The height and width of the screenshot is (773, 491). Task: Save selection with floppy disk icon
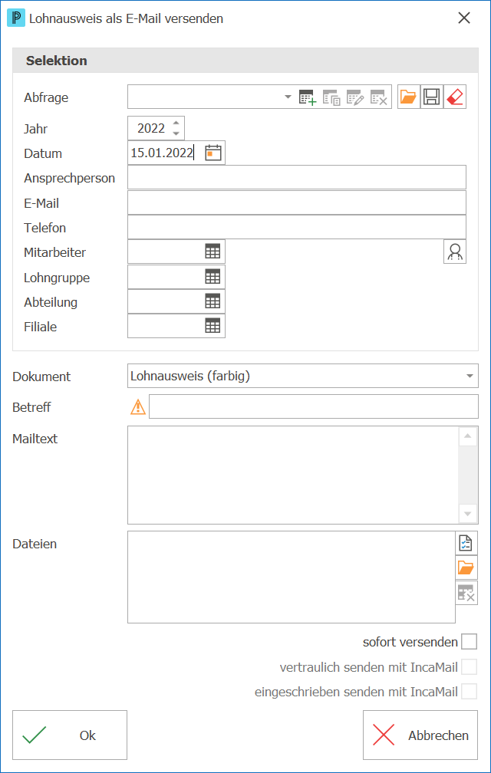(x=431, y=97)
